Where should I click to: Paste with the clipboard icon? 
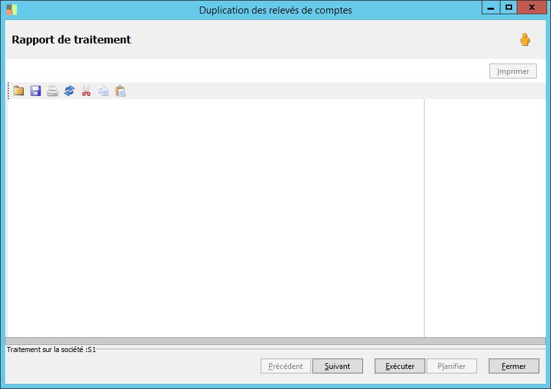(120, 91)
